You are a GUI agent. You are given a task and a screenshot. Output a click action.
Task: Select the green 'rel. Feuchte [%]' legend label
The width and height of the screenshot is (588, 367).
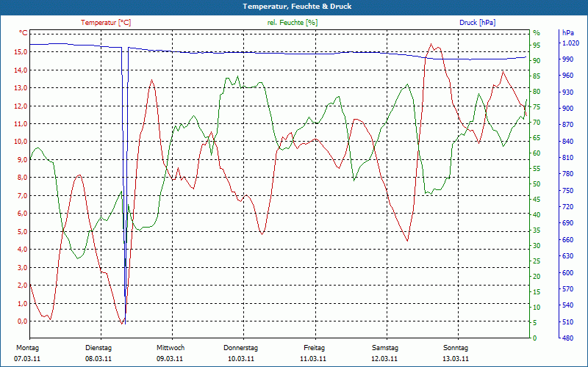click(x=292, y=23)
